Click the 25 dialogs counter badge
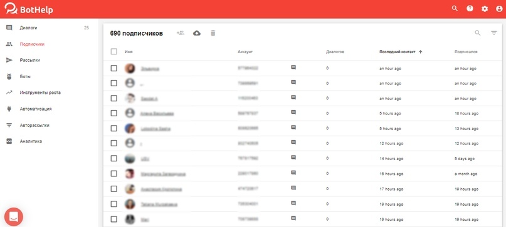This screenshot has width=506, height=227. 86,28
